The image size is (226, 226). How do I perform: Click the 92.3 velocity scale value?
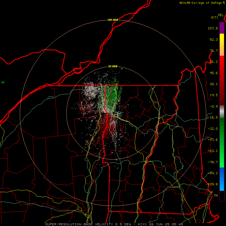pos(214,39)
